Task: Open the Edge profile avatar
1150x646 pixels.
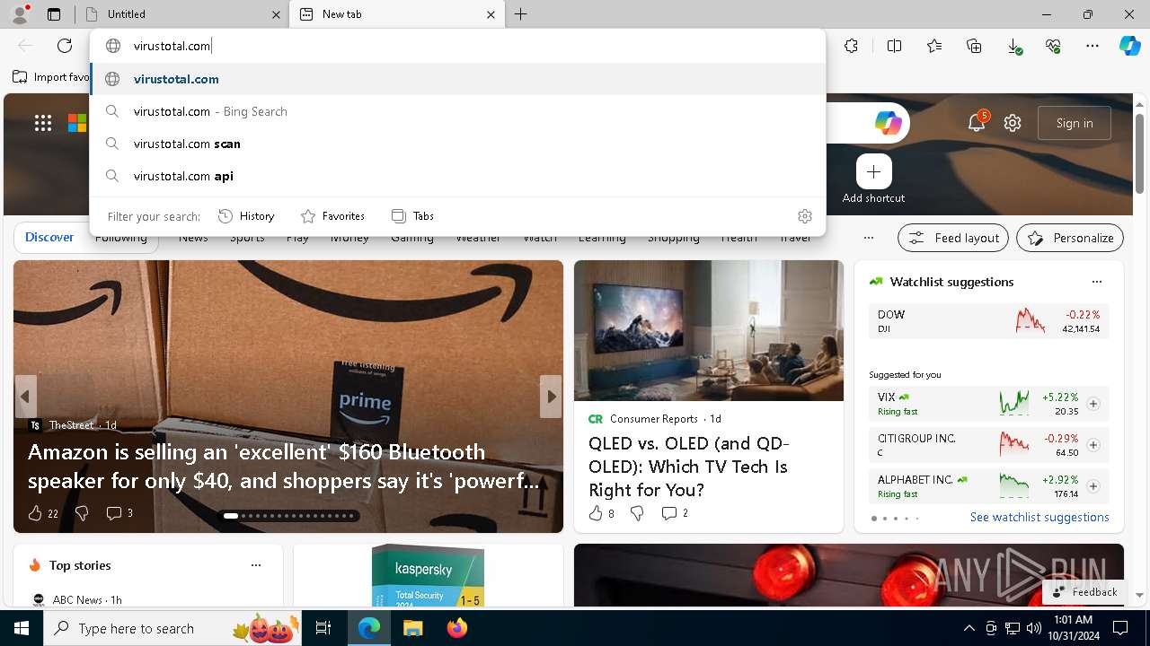Action: (x=20, y=13)
